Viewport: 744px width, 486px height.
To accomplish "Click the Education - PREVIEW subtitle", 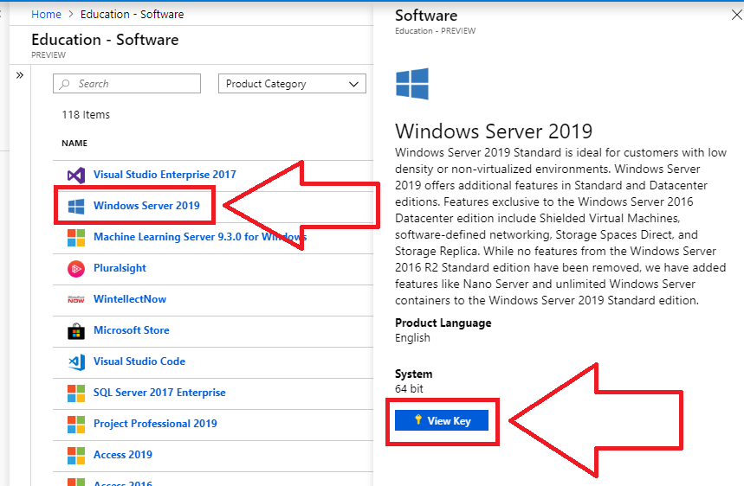I will (x=435, y=31).
